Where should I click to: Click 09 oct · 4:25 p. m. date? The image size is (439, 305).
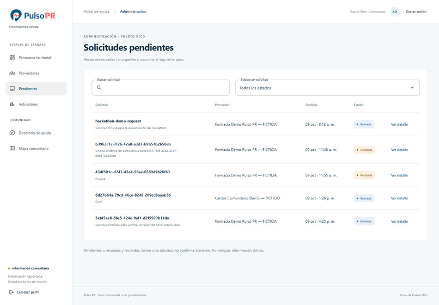320,221
